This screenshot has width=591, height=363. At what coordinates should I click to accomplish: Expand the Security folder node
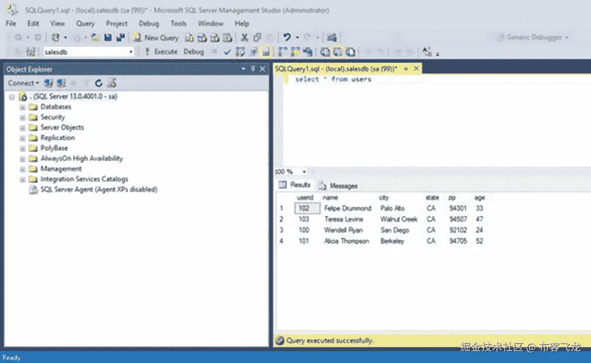pyautogui.click(x=23, y=118)
